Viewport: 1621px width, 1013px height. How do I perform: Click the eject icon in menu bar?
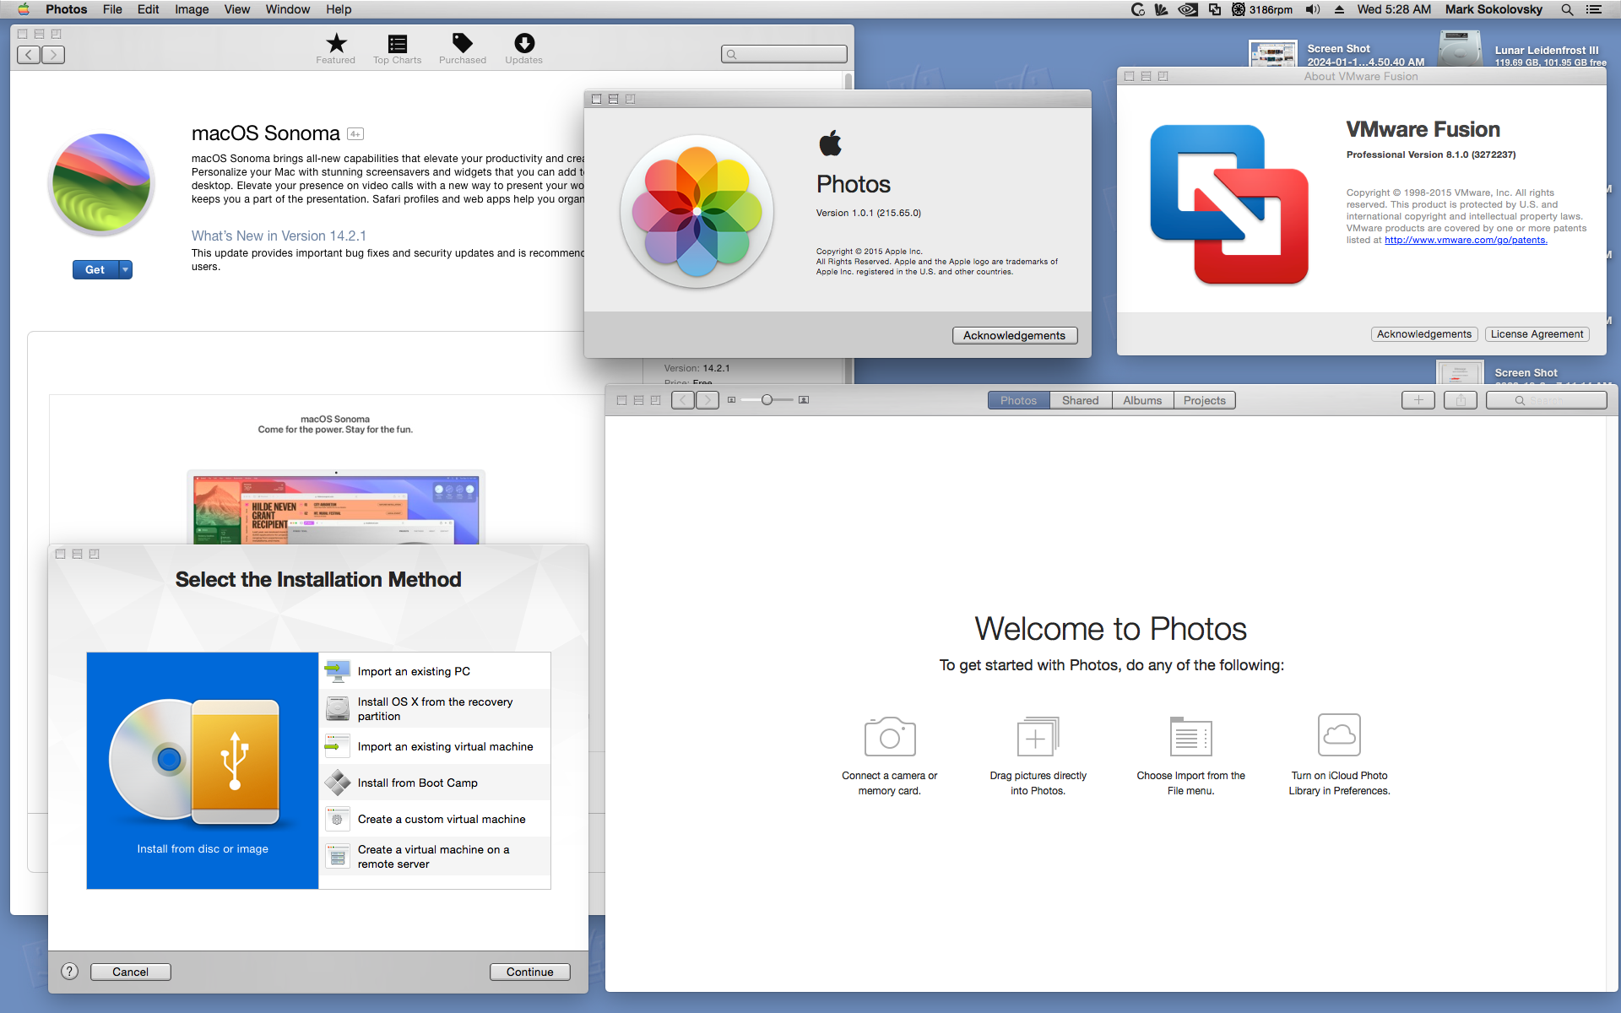1339,9
